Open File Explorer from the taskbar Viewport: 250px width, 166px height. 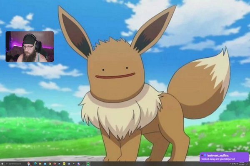click(40, 164)
